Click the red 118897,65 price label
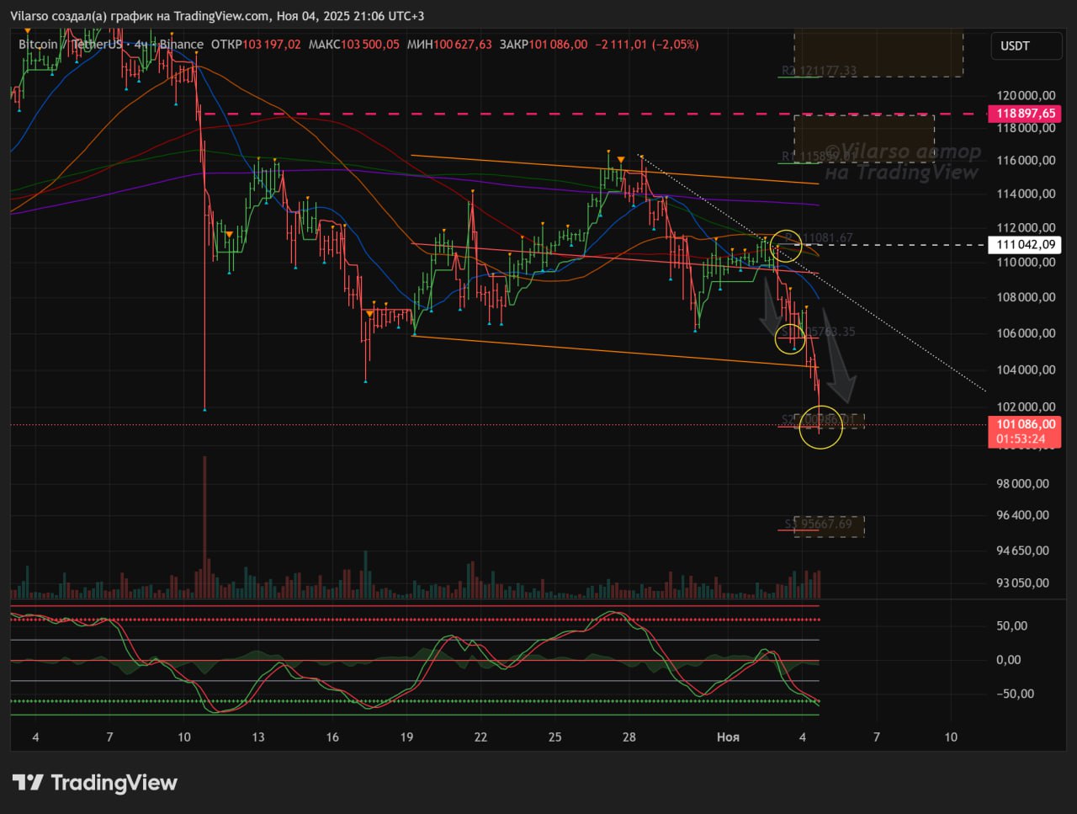Image resolution: width=1077 pixels, height=814 pixels. [x=1025, y=114]
